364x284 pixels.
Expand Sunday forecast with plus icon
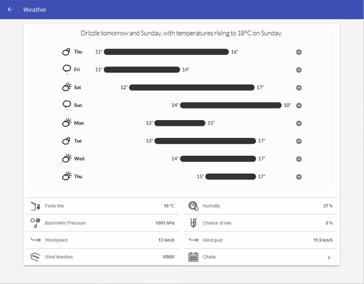pos(298,106)
